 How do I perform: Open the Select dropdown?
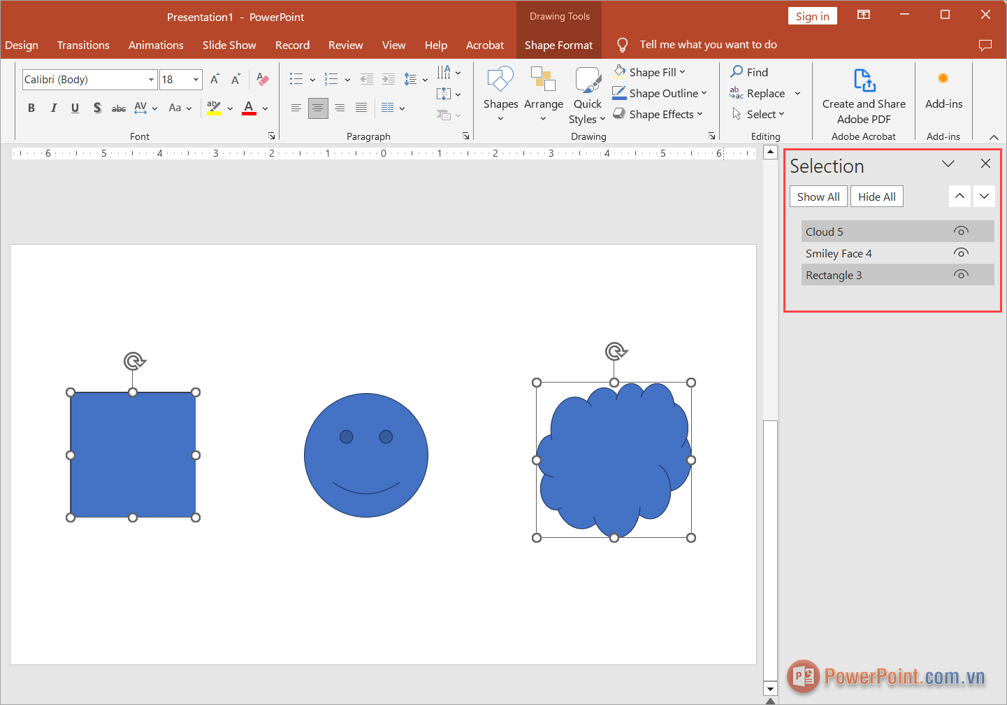(x=758, y=114)
